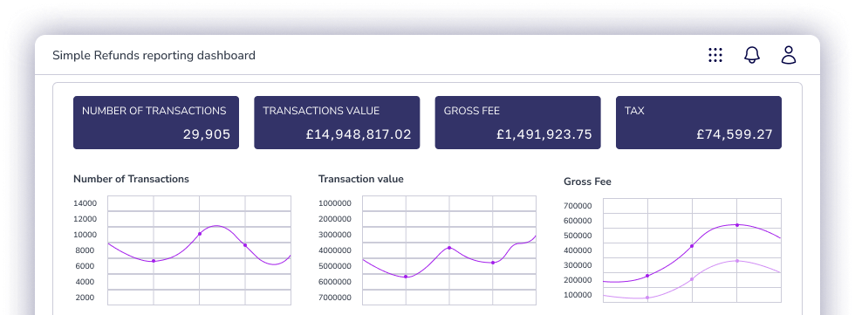
Task: Click the Gross Fee chart heading
Action: point(587,181)
